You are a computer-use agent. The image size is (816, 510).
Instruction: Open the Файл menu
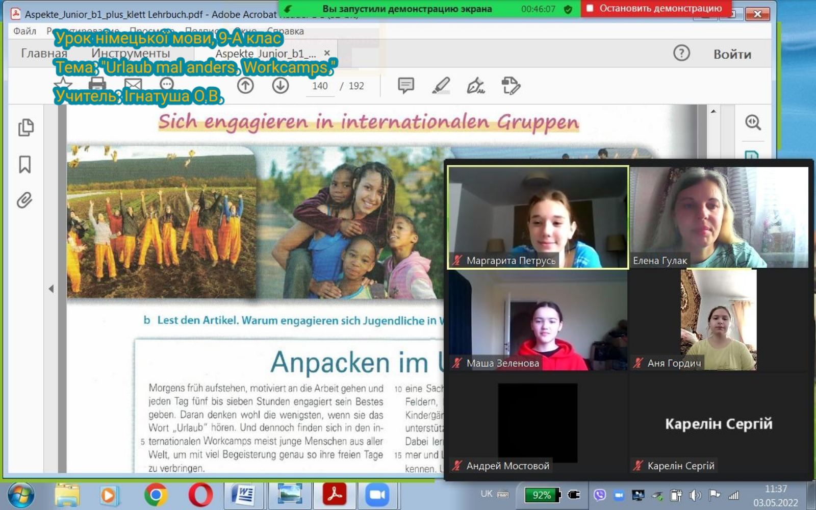tap(24, 31)
